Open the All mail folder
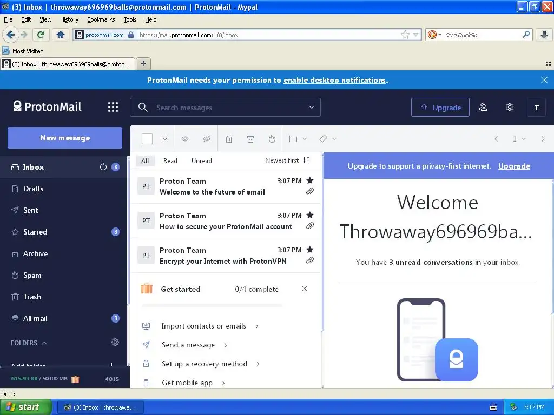The height and width of the screenshot is (415, 554). click(x=64, y=318)
